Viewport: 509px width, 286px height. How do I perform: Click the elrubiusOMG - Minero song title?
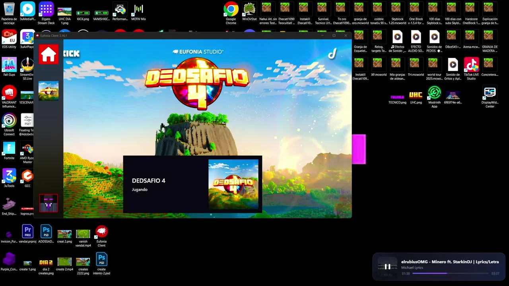tap(450, 262)
